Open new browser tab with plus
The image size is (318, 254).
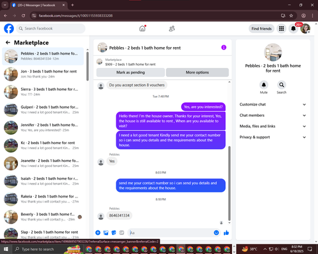point(73,5)
